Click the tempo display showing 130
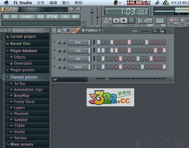Image resolution: width=189 pixels, height=148 pixels. click(145, 21)
